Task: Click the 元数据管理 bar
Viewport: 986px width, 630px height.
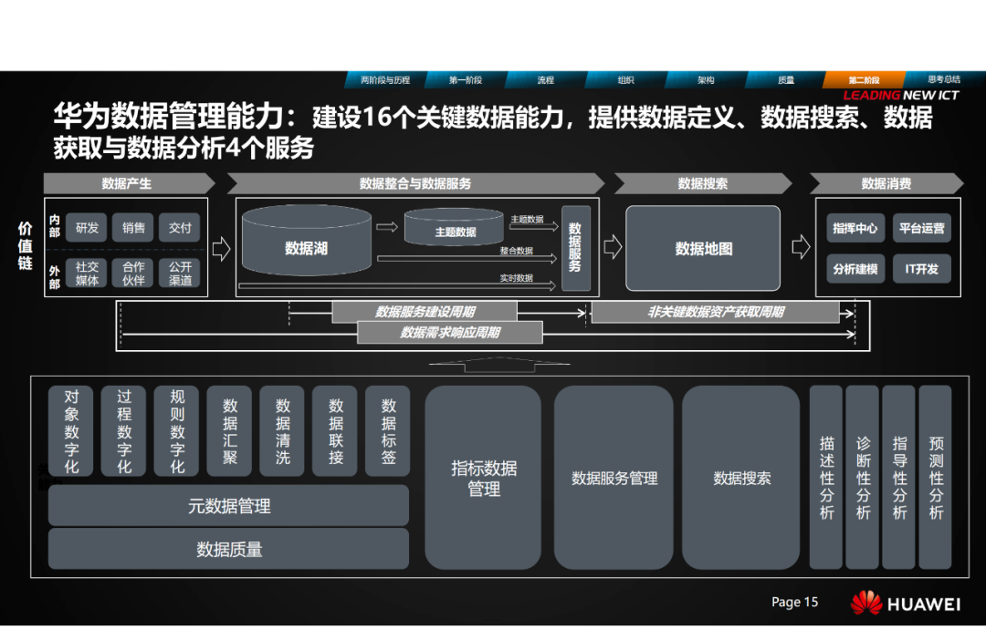Action: click(228, 506)
